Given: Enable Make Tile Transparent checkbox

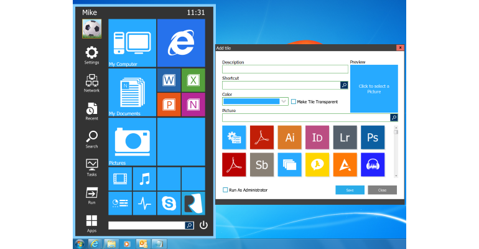Looking at the screenshot, I should [294, 101].
